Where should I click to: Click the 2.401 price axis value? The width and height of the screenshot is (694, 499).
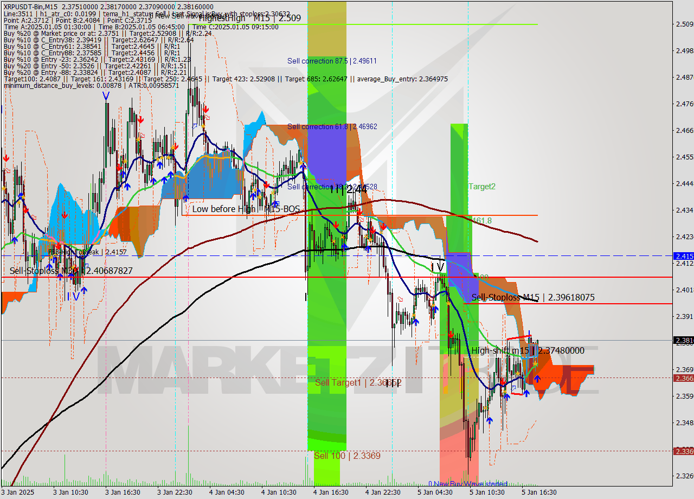[x=684, y=290]
